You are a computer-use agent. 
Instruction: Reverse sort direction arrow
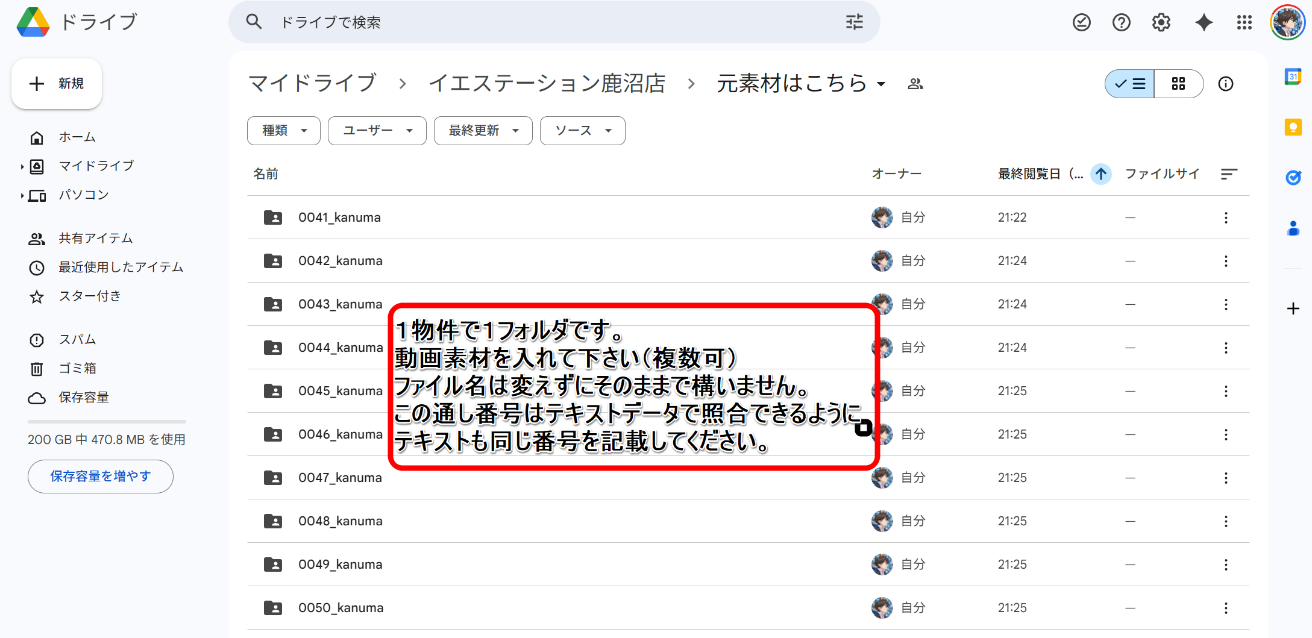coord(1100,174)
